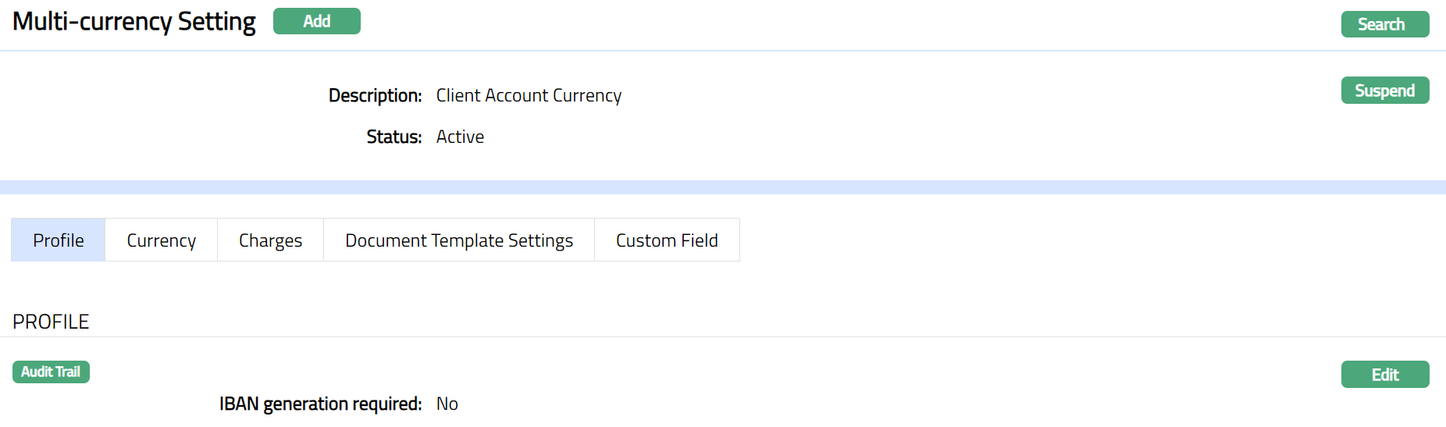Open the Charges tab
Screen dimensions: 1446x427
pyautogui.click(x=270, y=240)
